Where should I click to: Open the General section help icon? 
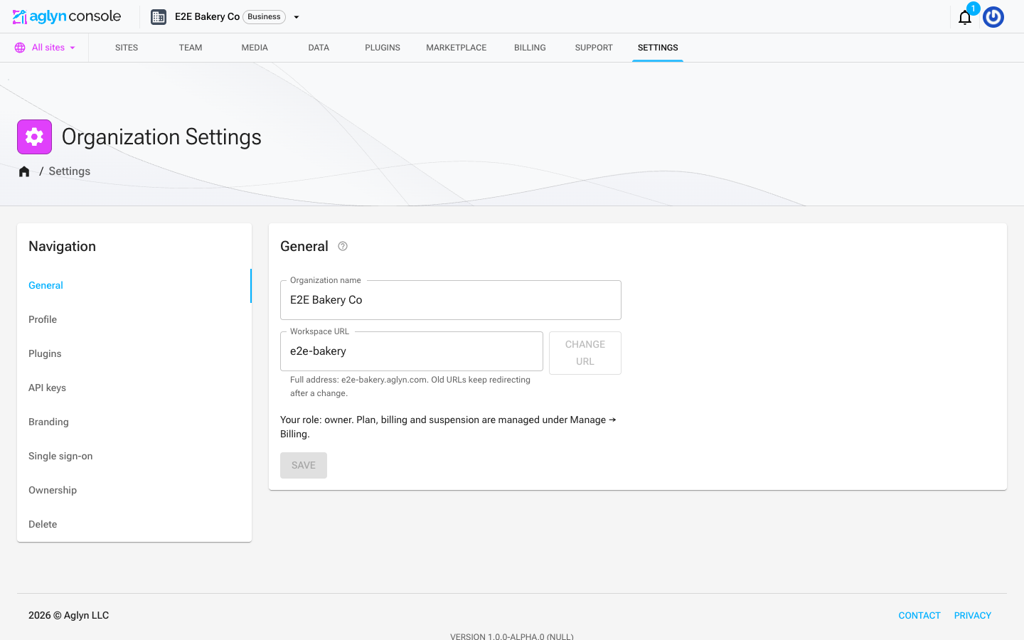pyautogui.click(x=343, y=246)
